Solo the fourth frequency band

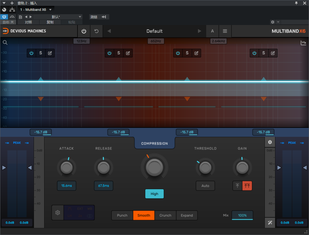[263, 53]
